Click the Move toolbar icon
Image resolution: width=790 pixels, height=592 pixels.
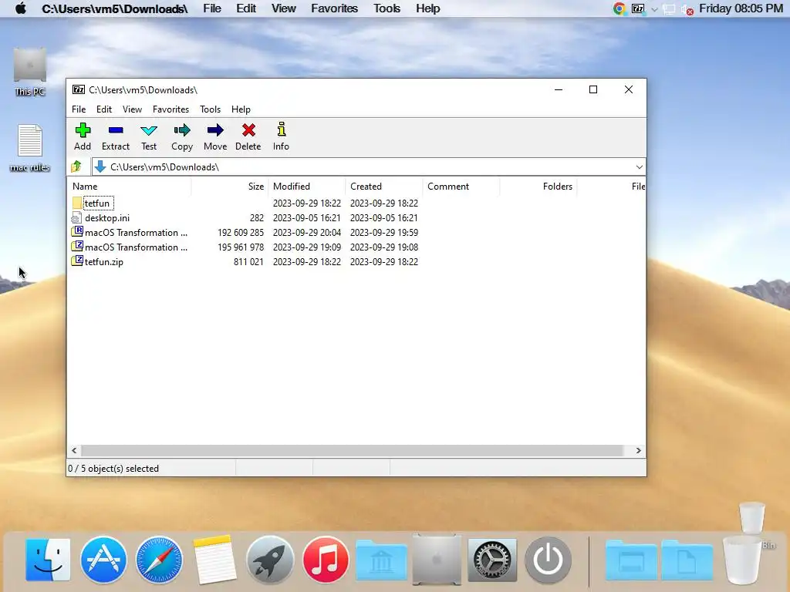215,136
